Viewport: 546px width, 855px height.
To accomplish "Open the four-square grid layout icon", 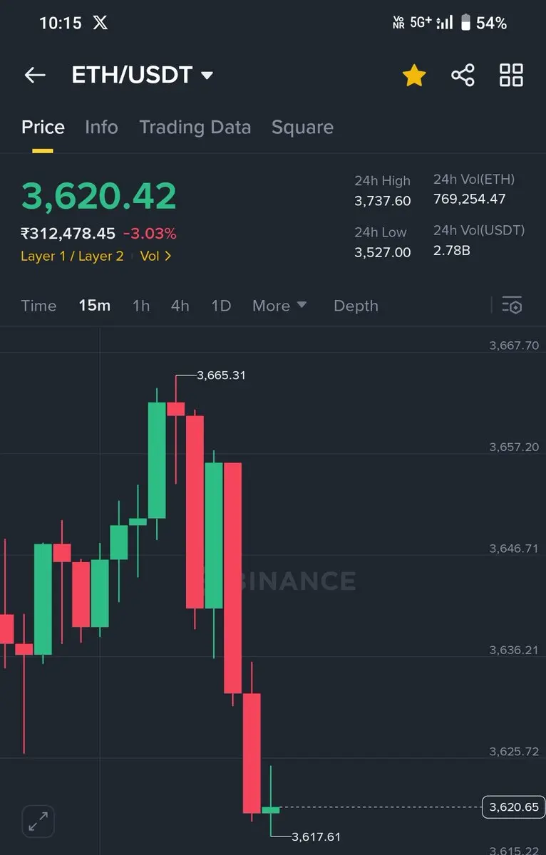I will (x=511, y=75).
